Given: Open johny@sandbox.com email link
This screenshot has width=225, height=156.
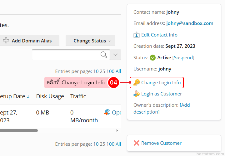Looking at the screenshot, I should click(x=190, y=23).
